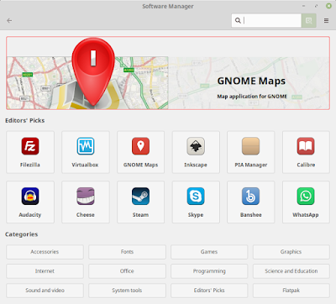Open the Steam app tile

[x=140, y=202]
